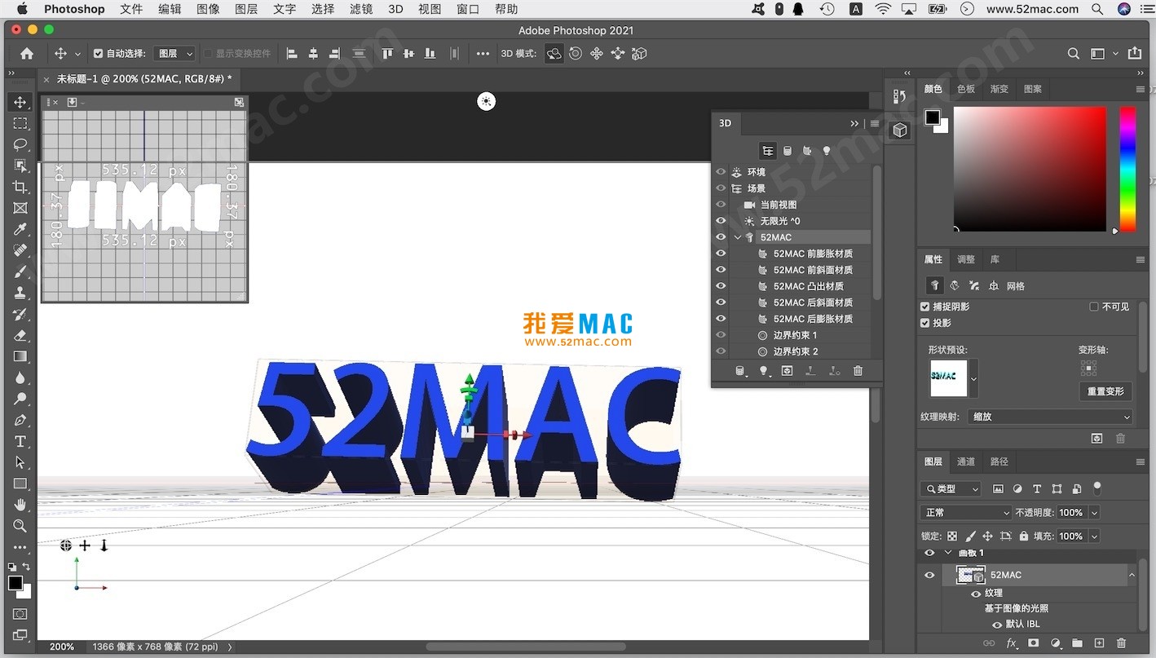Toggle visibility of 默认 IBL
The image size is (1156, 658).
(996, 625)
